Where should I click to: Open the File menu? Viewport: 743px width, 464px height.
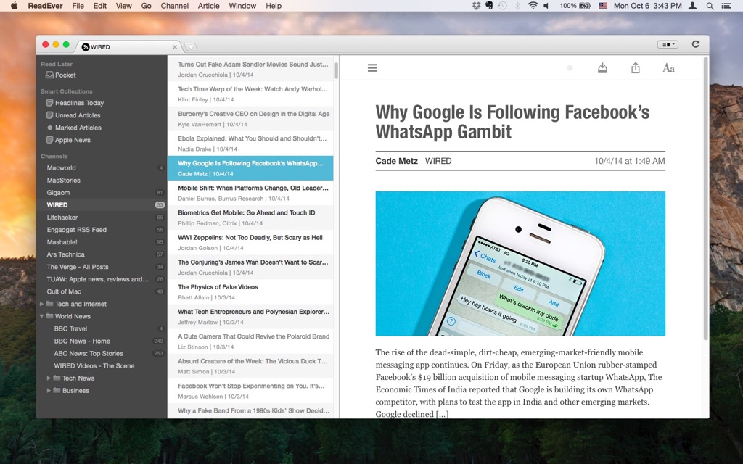78,6
